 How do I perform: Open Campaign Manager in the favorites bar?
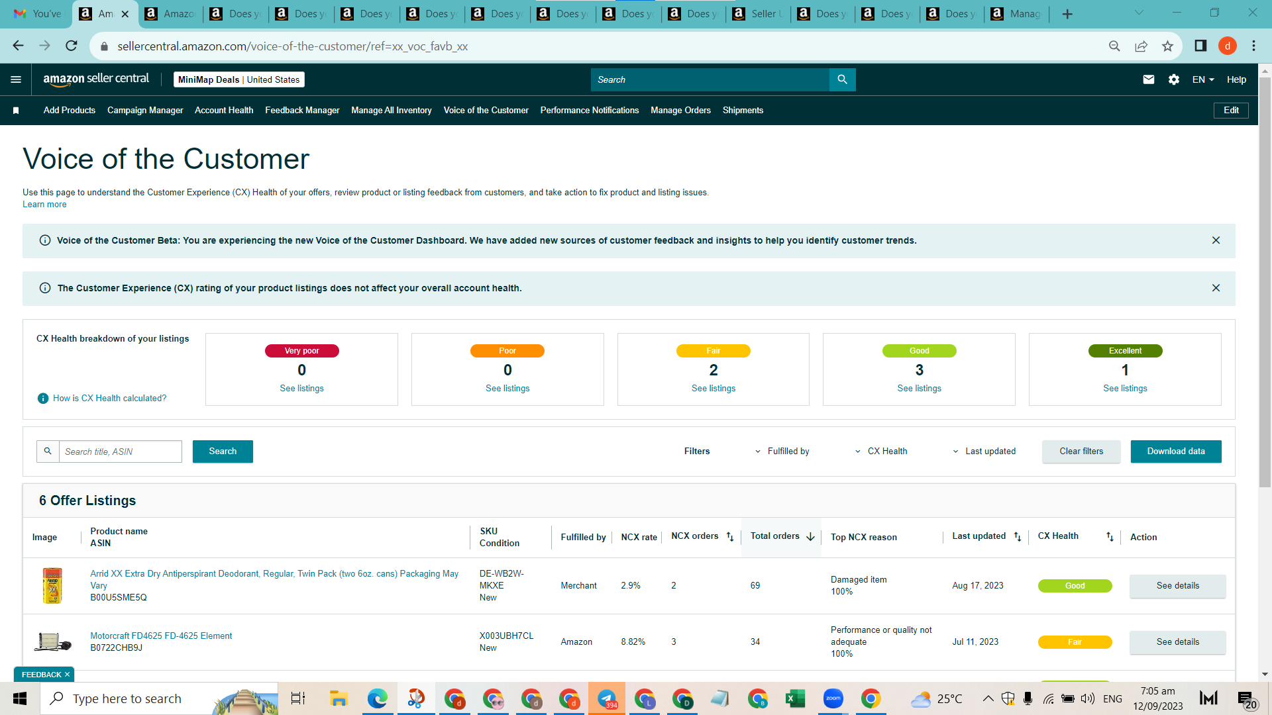(x=145, y=111)
